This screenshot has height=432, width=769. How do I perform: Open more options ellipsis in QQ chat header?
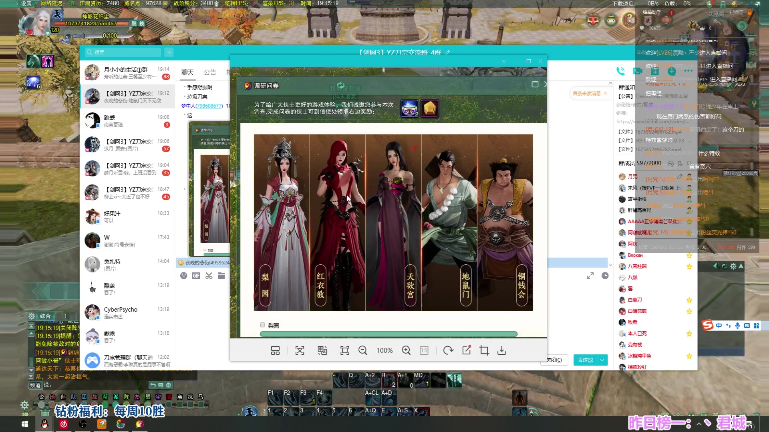(688, 71)
